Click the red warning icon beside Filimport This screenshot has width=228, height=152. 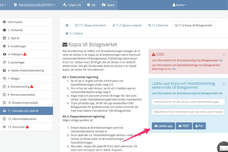pos(25,54)
